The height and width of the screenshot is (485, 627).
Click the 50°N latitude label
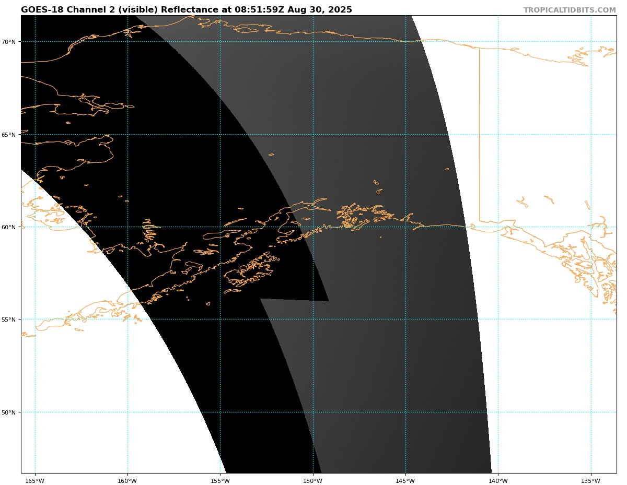[x=10, y=412]
